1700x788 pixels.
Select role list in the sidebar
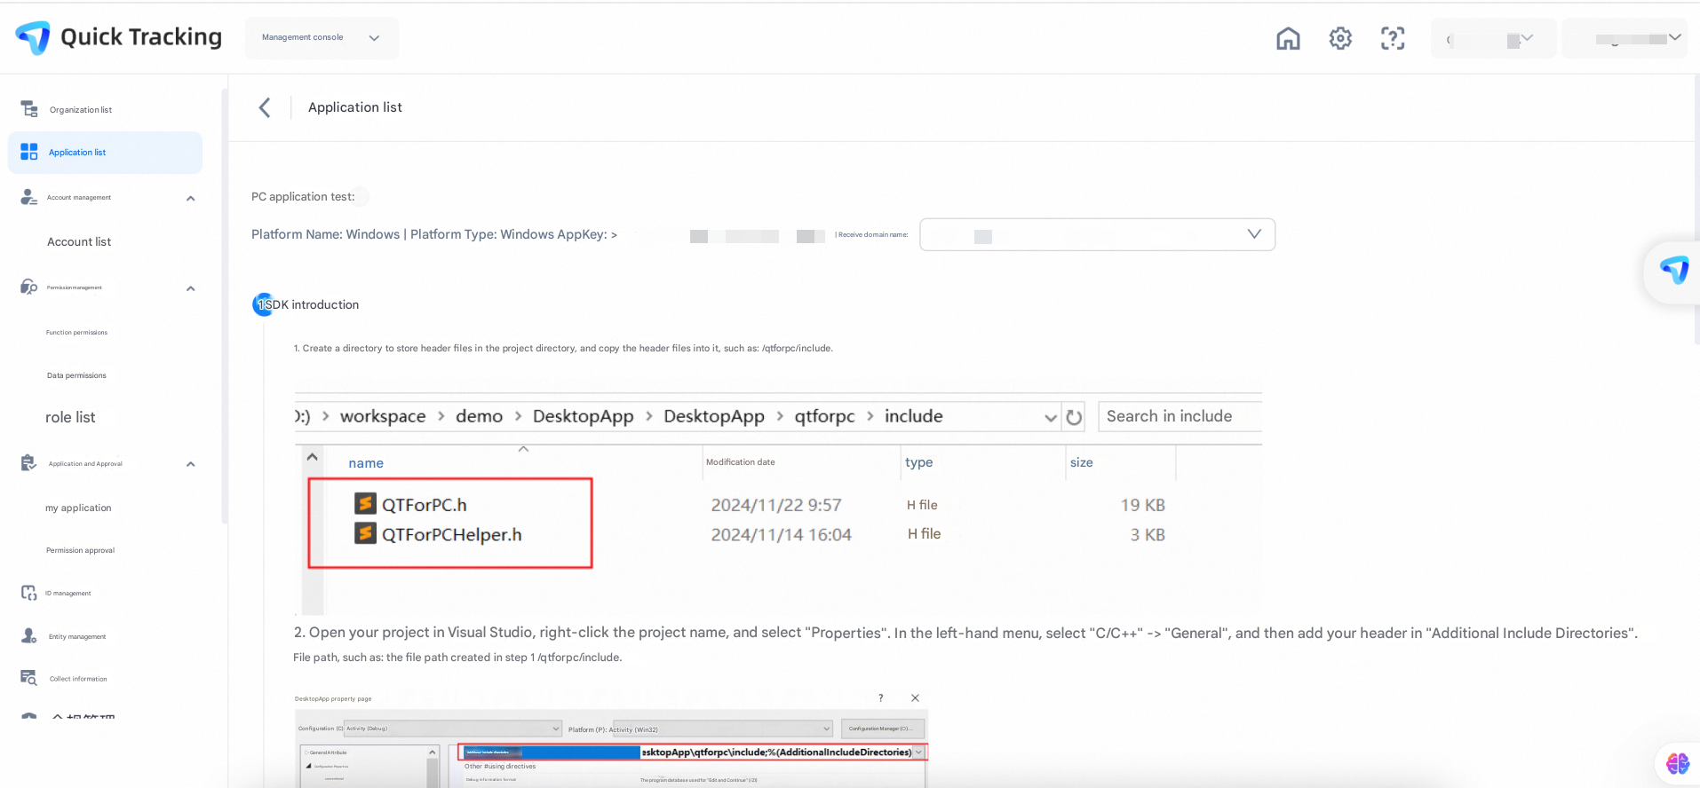[x=70, y=418]
